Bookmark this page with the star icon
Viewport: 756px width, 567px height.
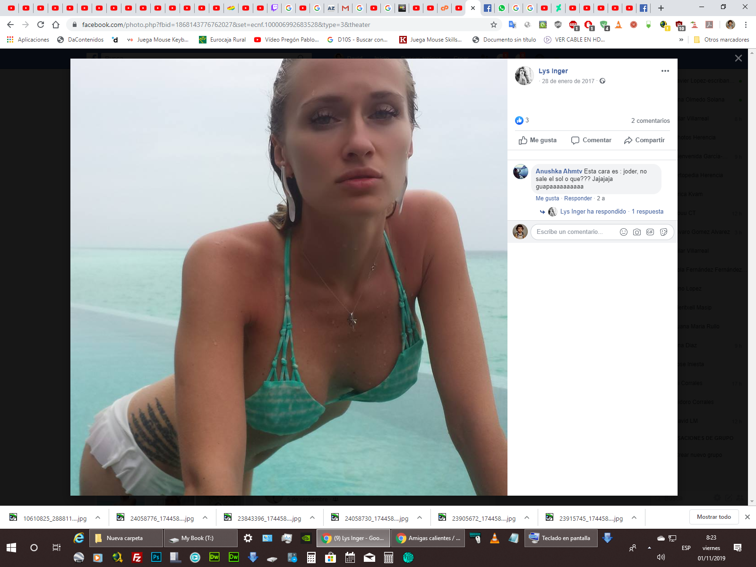click(x=494, y=25)
